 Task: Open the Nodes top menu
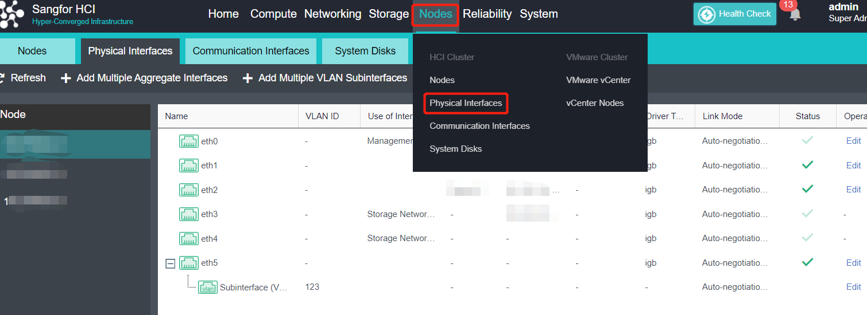coord(435,14)
